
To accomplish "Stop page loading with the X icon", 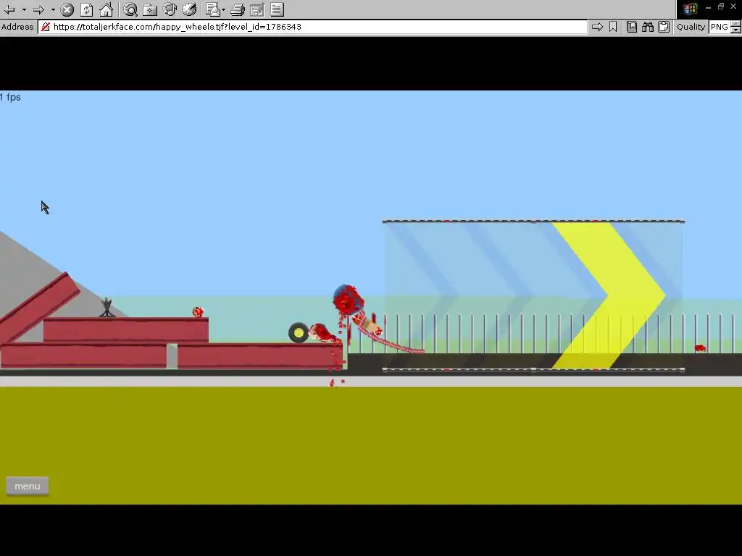I will coord(67,9).
